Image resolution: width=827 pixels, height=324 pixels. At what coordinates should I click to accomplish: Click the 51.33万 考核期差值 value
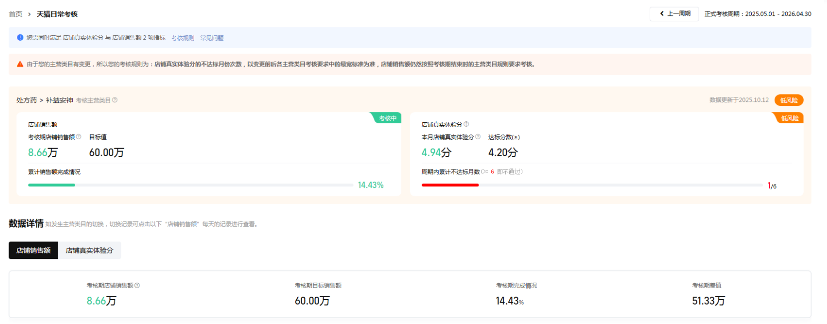708,301
